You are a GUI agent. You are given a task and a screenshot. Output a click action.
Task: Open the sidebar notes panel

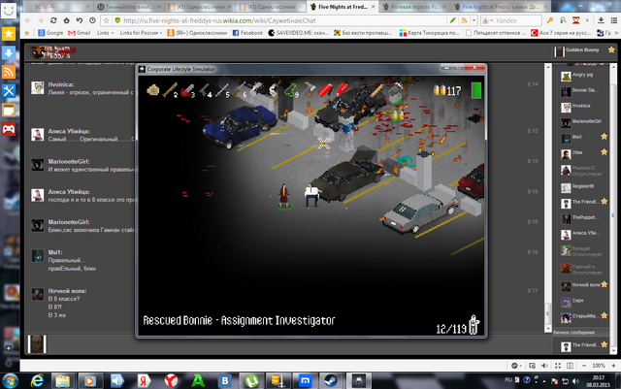pyautogui.click(x=9, y=111)
